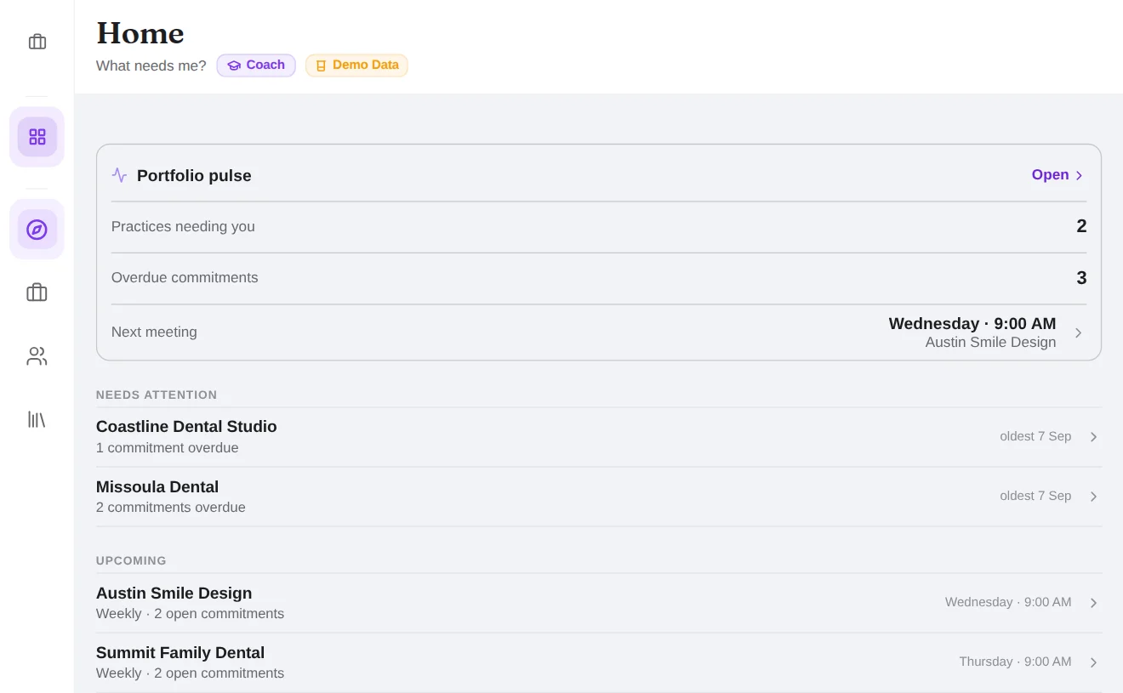Click "oldest 7 Sep" in the Coastline row
Screen dimensions: 1123x693
[1035, 436]
